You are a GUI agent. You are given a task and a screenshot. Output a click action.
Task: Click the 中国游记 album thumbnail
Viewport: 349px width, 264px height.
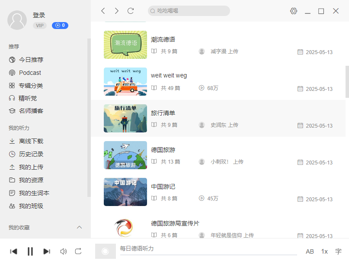tap(125, 192)
